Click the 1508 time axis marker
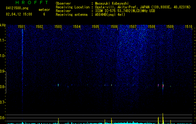Image resolution: width=196 pixels, height=124 pixels. (x=151, y=26)
